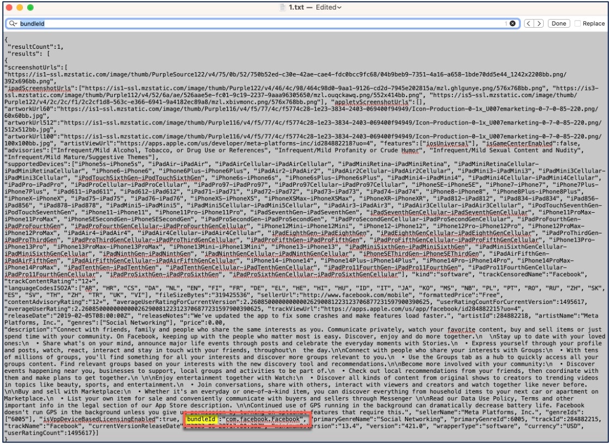The height and width of the screenshot is (444, 609).
Task: Click the "advisories" key
Action: [x=26, y=150]
